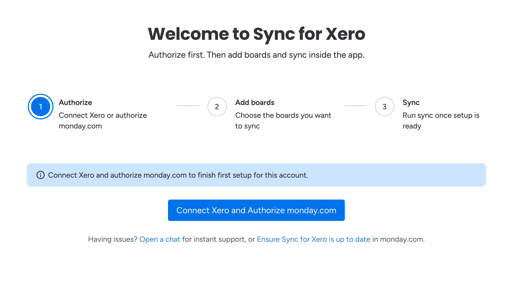
Task: Click the info icon in the blue banner
Action: [41, 175]
